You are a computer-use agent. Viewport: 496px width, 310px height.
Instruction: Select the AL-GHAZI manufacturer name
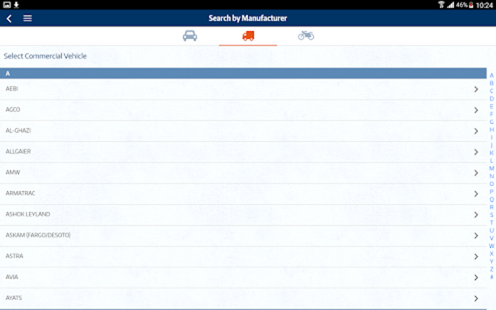click(18, 130)
